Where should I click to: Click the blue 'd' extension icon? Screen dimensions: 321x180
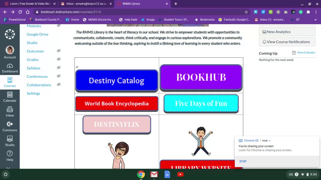pyautogui.click(x=263, y=12)
